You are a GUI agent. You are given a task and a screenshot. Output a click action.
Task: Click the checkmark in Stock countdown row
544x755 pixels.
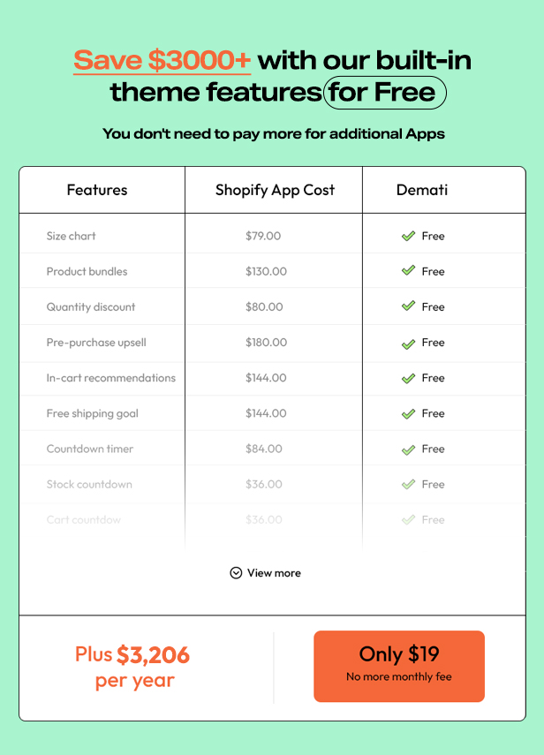coord(408,485)
